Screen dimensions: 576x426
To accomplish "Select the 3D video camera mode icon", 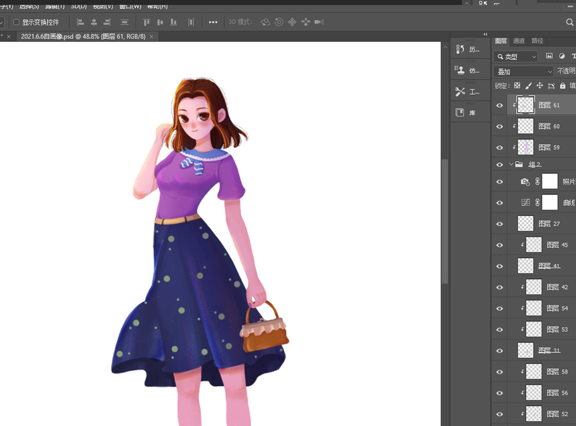I will click(x=319, y=22).
